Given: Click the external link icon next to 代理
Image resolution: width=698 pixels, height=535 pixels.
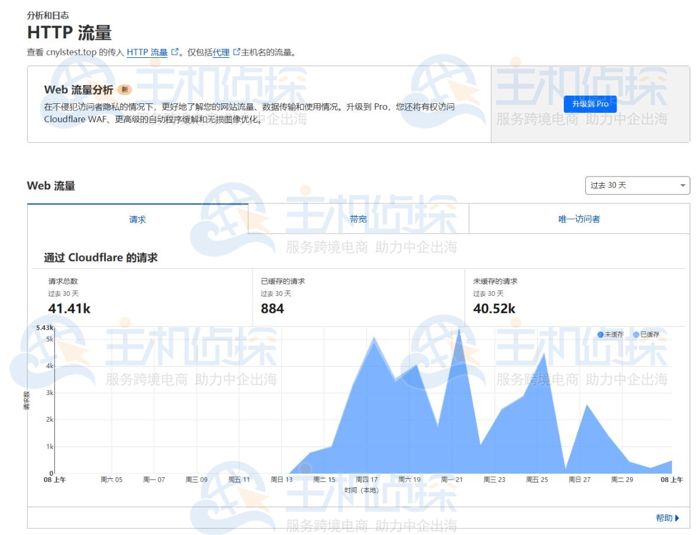Looking at the screenshot, I should click(x=236, y=52).
